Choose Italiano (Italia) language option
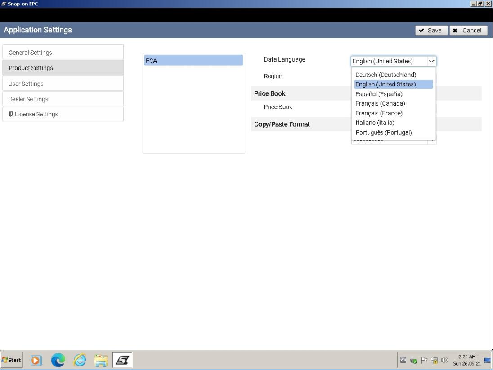Screen dimensions: 493x370 coord(393,123)
